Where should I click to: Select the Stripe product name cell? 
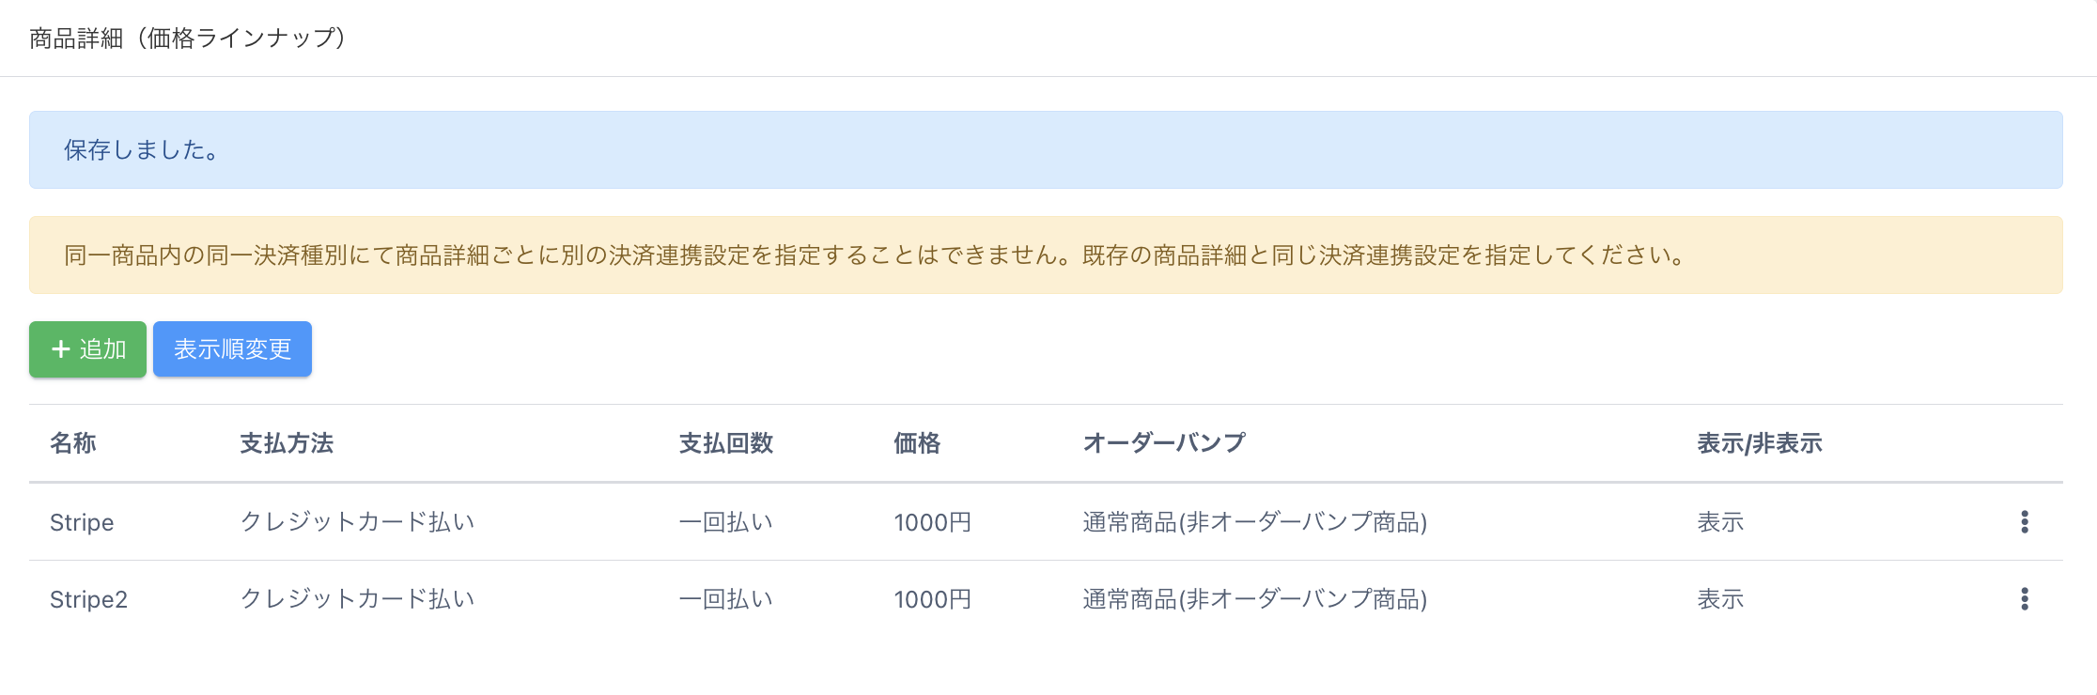coord(82,522)
